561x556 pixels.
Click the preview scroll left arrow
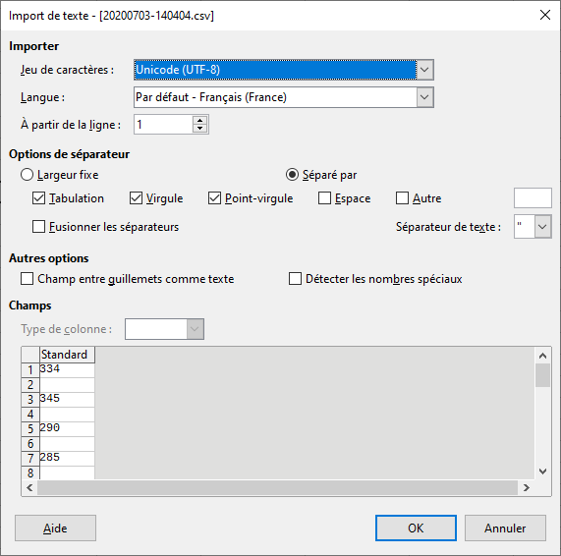(29, 487)
